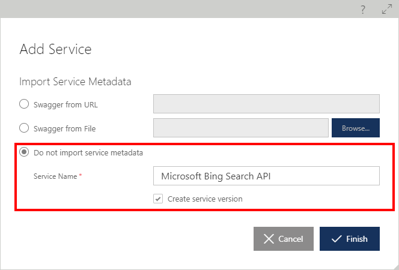The image size is (399, 270).
Task: Expand the dialog with the diagonal arrows icon
Action: point(387,9)
